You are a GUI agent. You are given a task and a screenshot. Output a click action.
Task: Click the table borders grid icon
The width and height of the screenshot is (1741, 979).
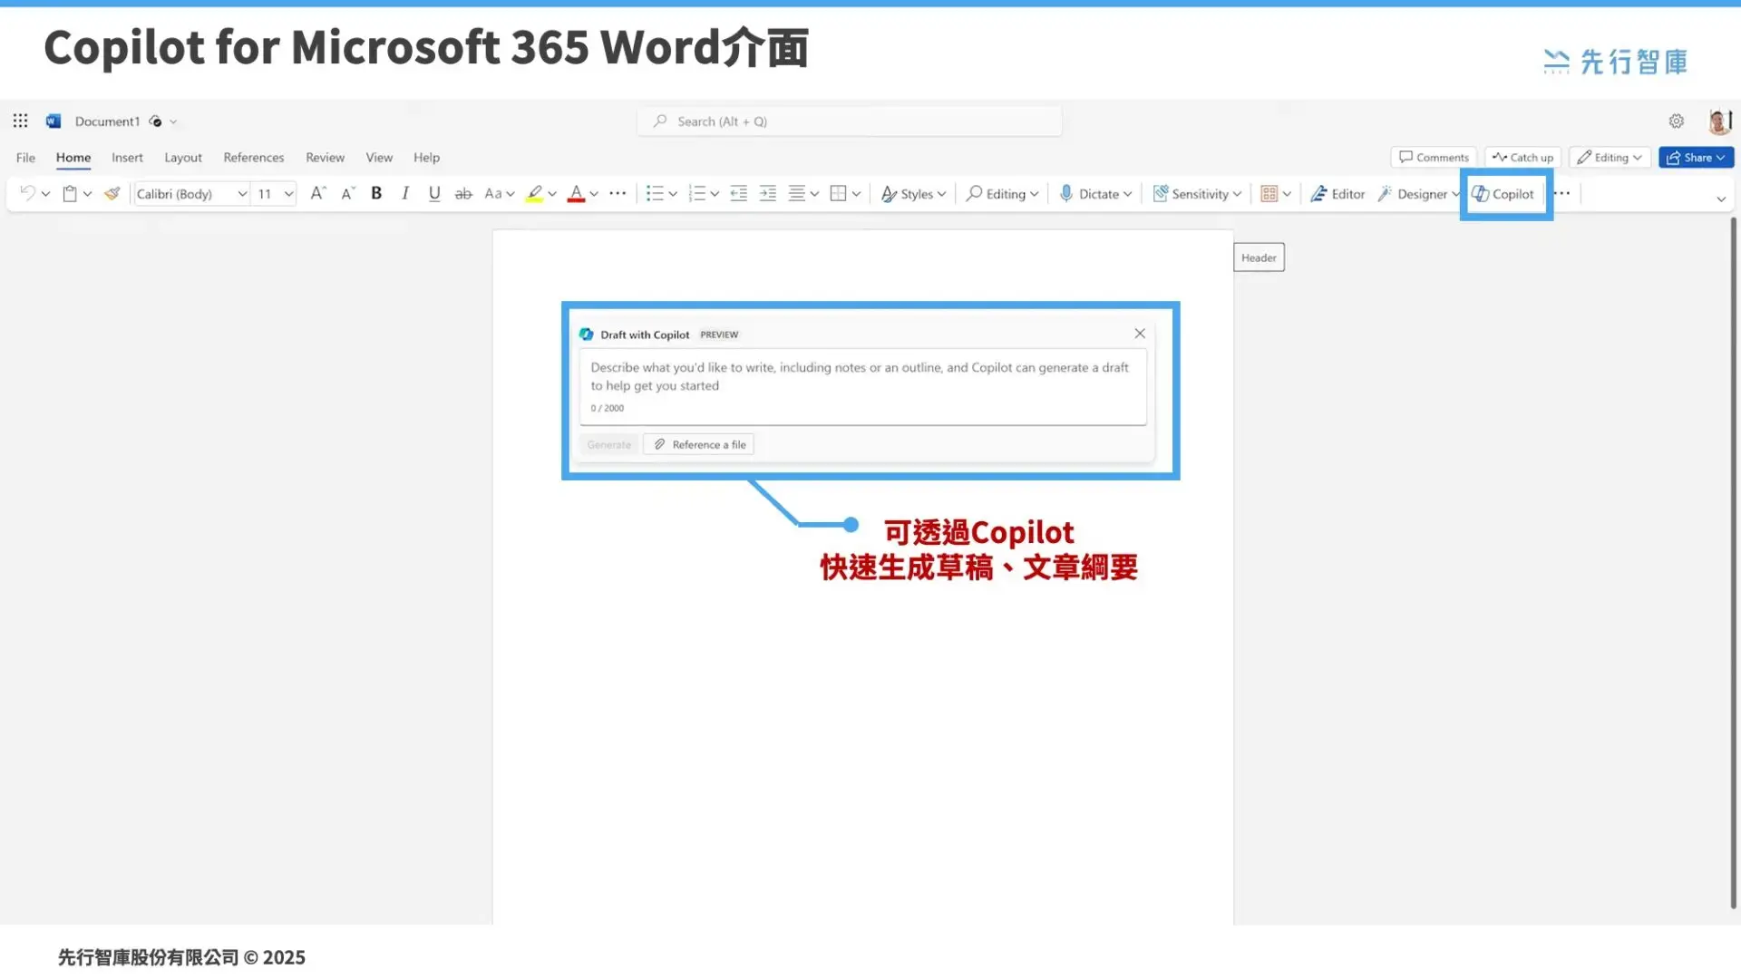pyautogui.click(x=838, y=193)
